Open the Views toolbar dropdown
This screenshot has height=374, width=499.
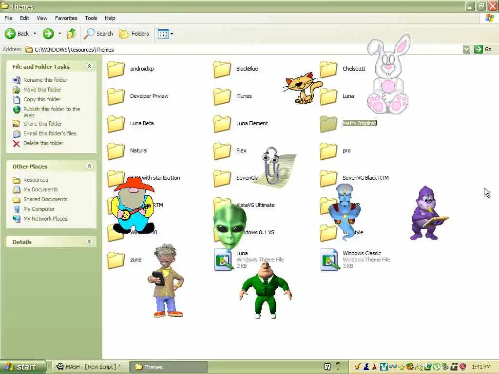pos(166,34)
